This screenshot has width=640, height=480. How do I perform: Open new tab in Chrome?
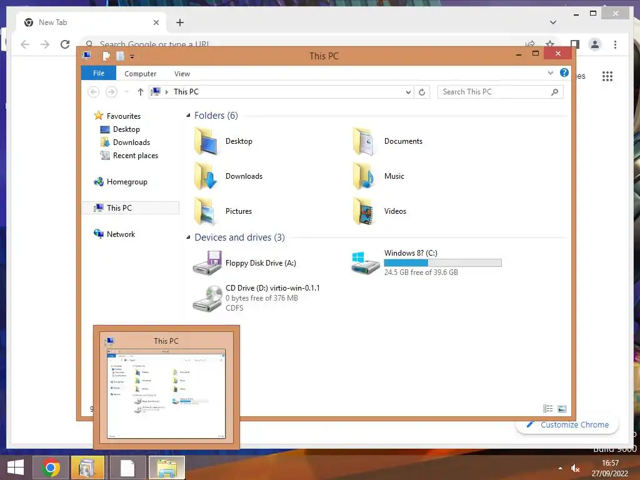180,23
